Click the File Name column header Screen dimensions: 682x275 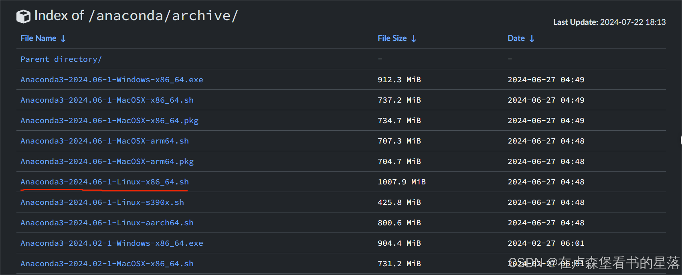(x=38, y=38)
